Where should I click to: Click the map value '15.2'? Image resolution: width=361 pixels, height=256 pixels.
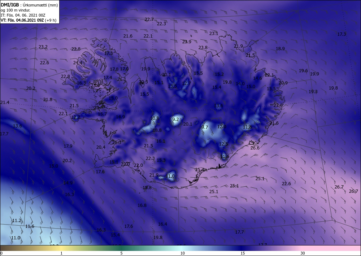point(219,74)
